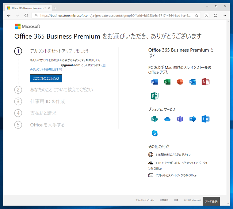Click the Word app icon

click(x=155, y=82)
